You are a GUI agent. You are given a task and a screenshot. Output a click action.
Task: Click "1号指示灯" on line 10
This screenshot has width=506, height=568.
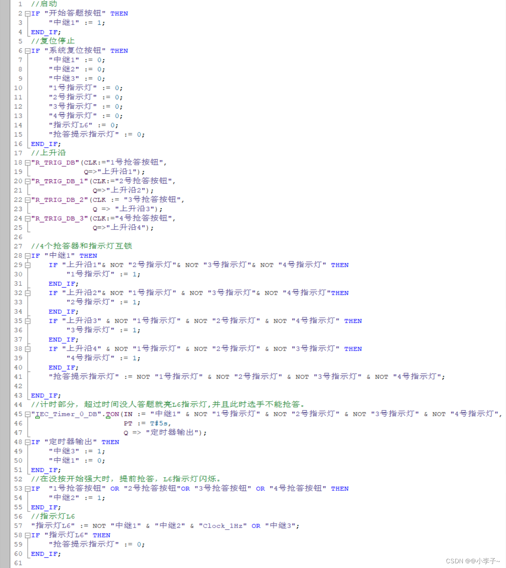(73, 87)
